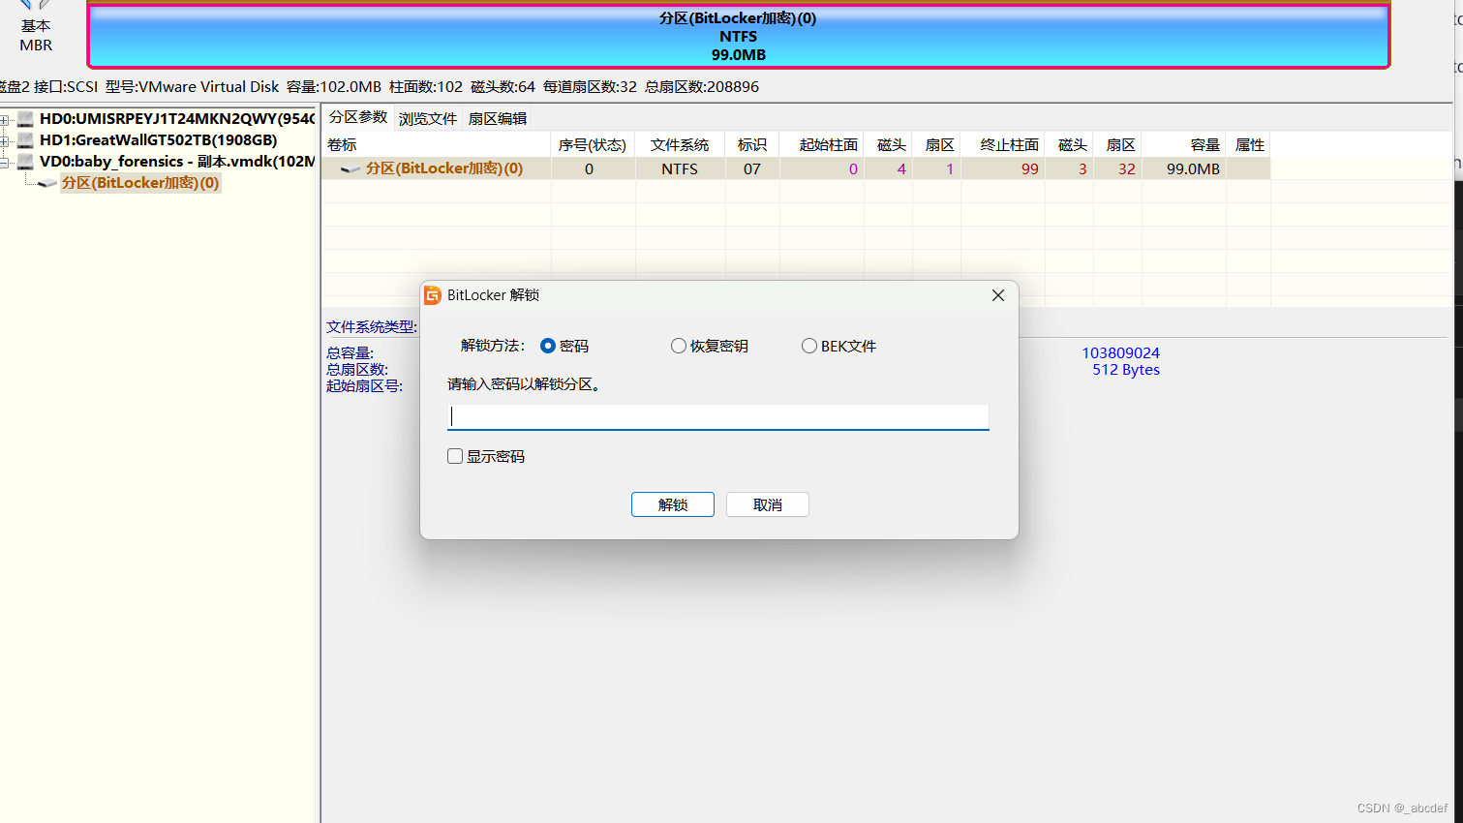Click the 总容量 label
This screenshot has width=1463, height=823.
point(350,353)
